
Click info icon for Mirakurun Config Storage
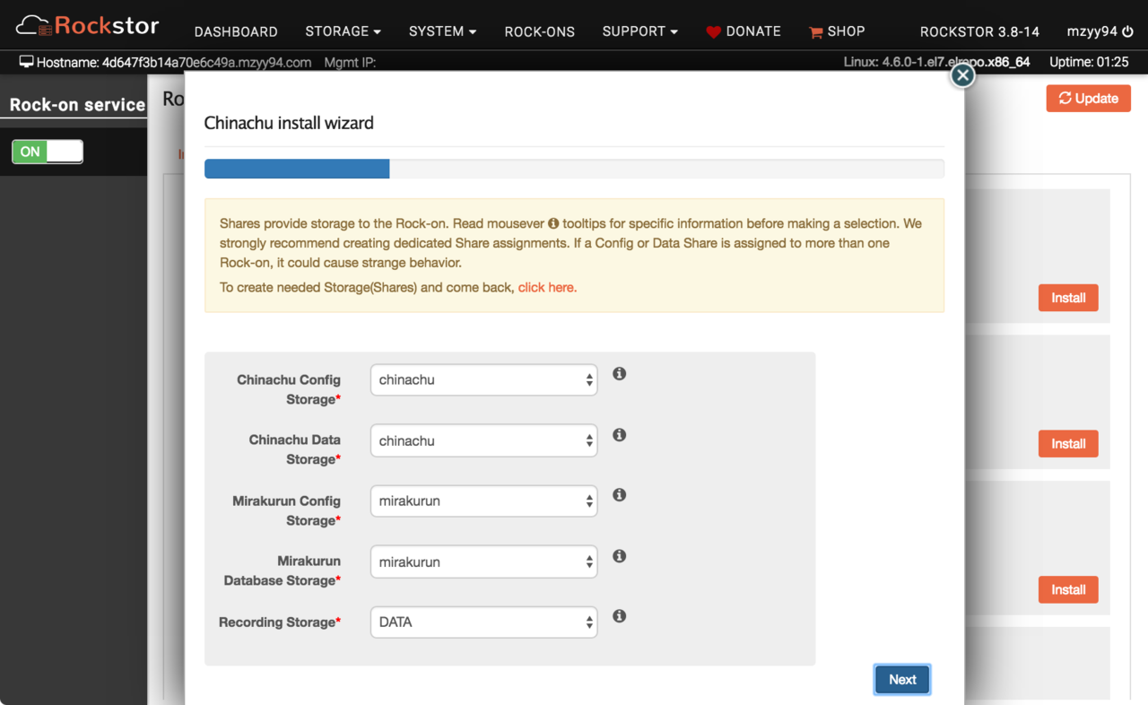pyautogui.click(x=619, y=495)
